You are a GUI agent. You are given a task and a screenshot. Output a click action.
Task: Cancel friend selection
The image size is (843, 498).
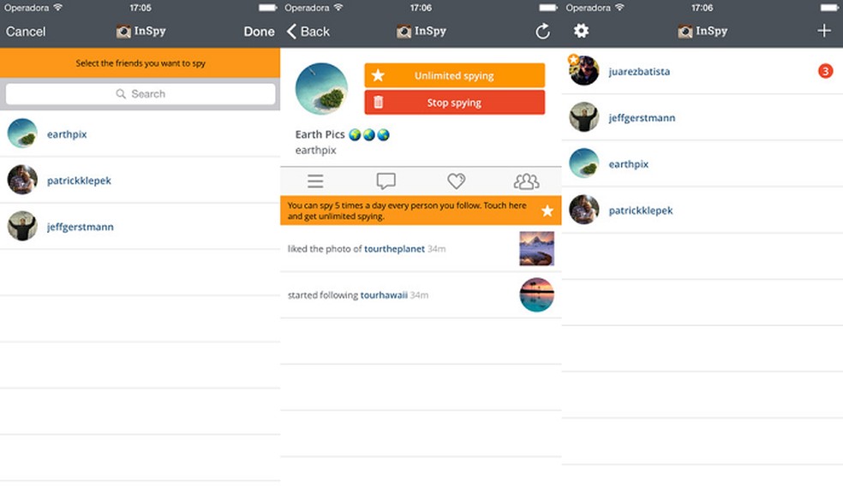(26, 31)
